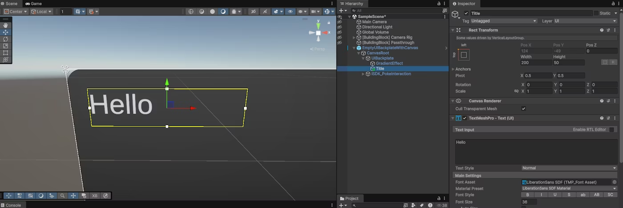The image size is (623, 208).
Task: Click the Width input field
Action: click(x=535, y=63)
